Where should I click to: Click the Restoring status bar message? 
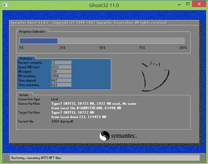(36, 158)
